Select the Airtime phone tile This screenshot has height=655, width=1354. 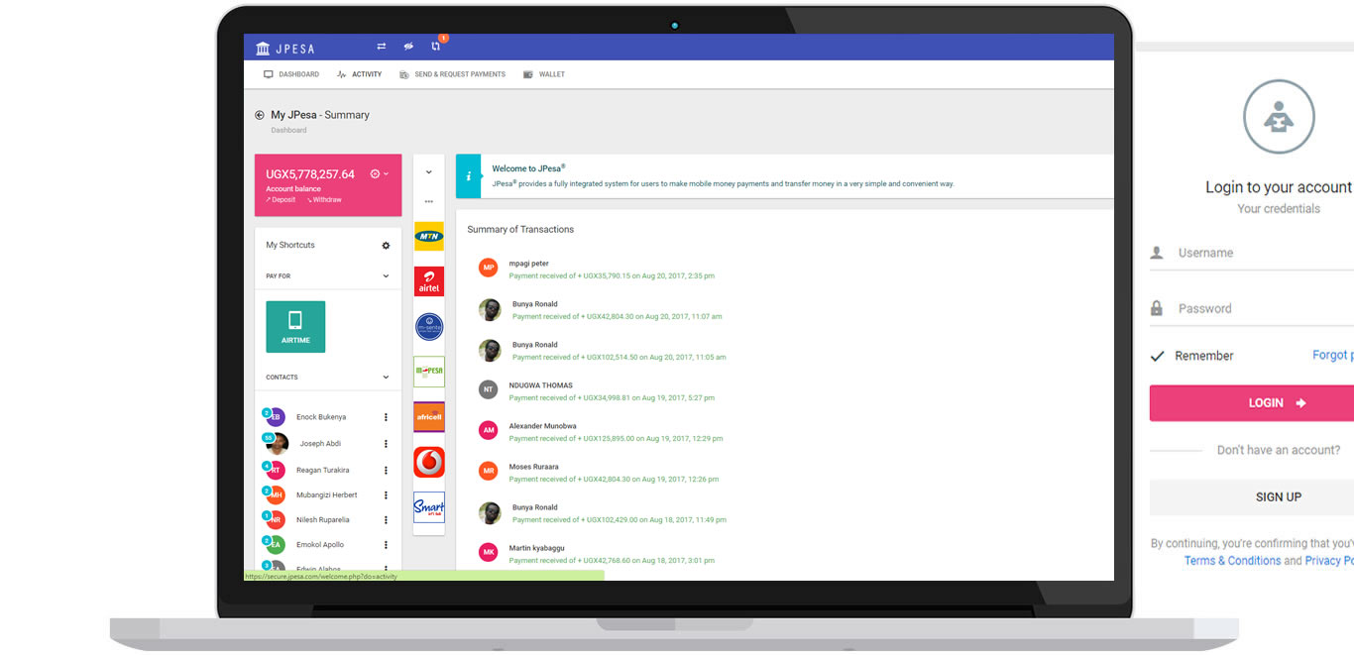click(x=295, y=327)
